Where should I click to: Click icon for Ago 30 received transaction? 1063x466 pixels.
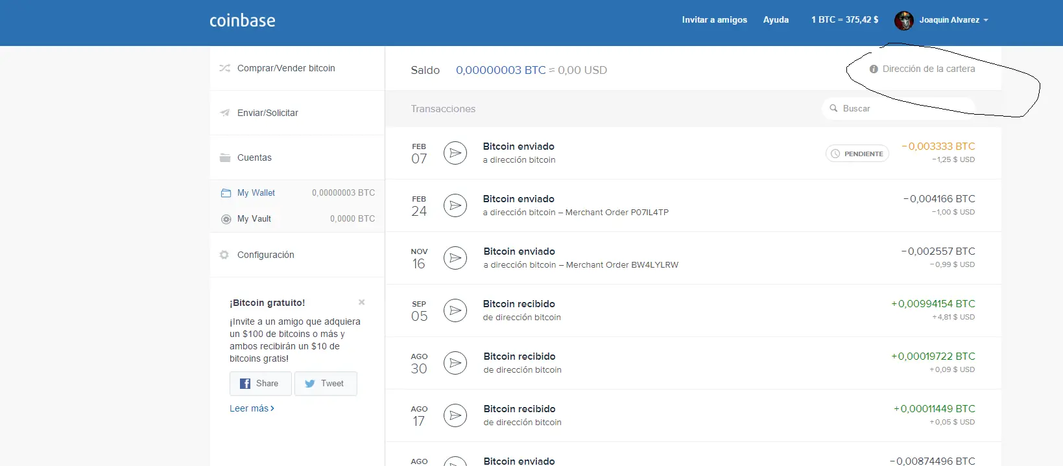(455, 363)
